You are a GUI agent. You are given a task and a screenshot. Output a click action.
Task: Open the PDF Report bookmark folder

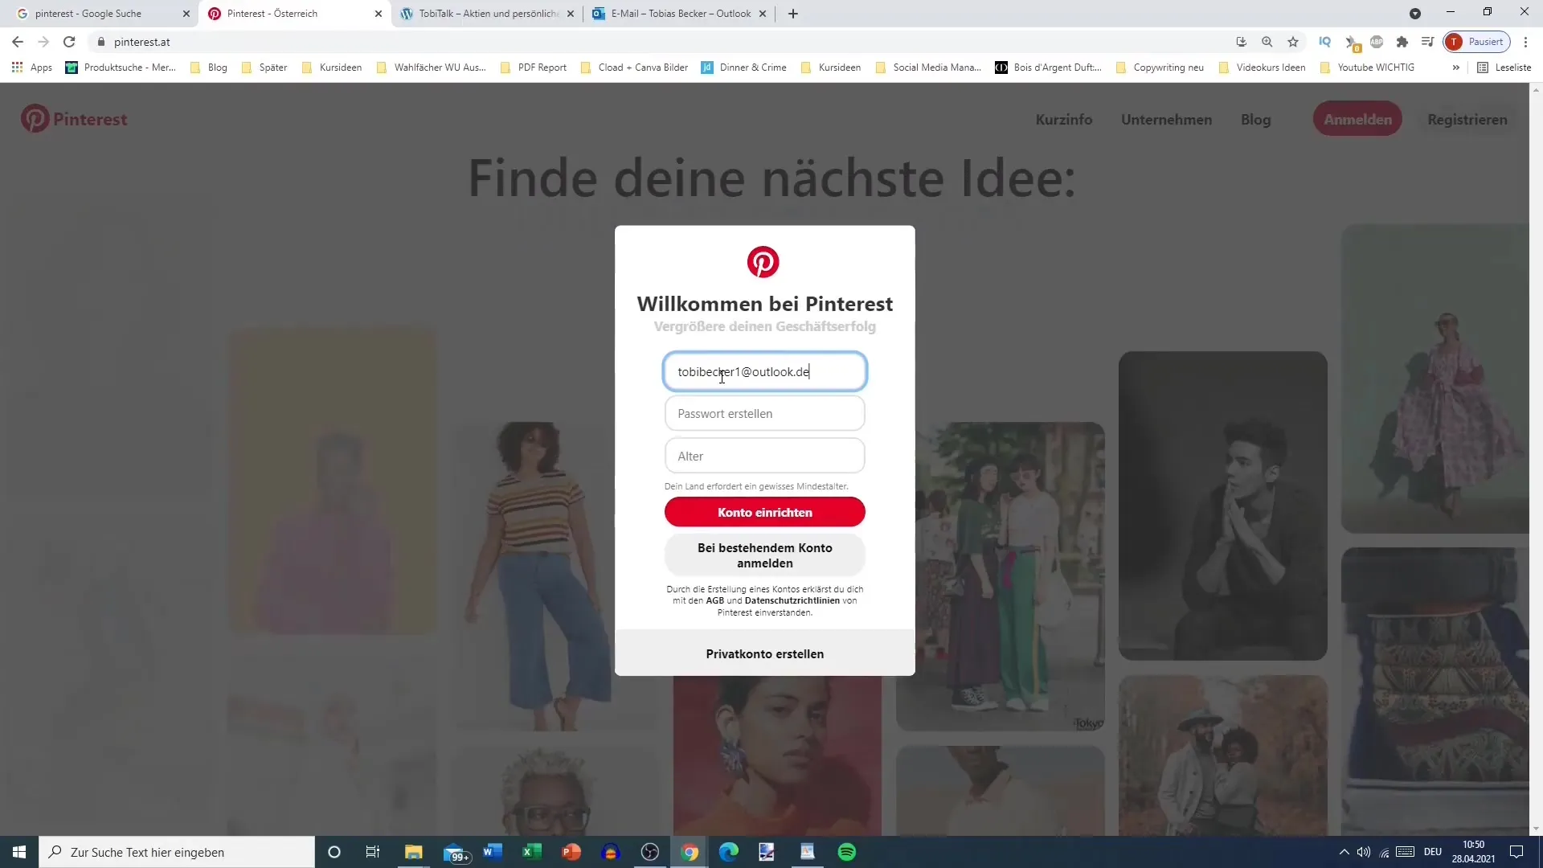click(534, 68)
